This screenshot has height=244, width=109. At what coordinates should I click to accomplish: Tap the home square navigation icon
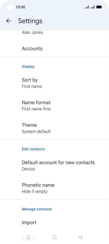54,237
